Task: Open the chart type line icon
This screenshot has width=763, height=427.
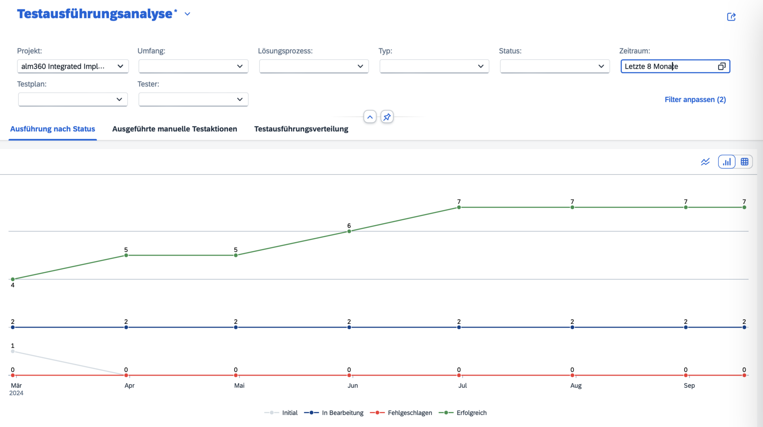Action: tap(705, 162)
